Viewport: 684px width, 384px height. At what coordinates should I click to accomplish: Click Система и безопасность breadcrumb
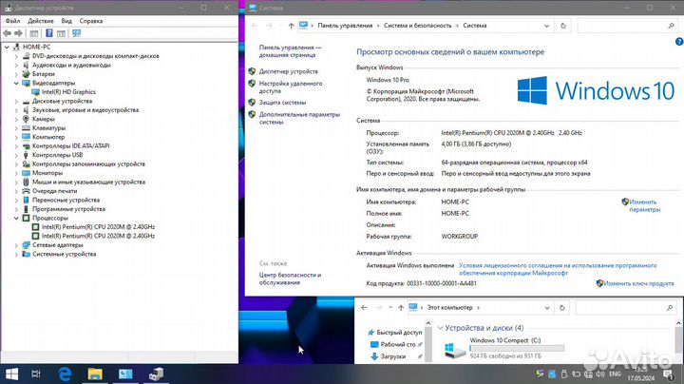tap(417, 26)
